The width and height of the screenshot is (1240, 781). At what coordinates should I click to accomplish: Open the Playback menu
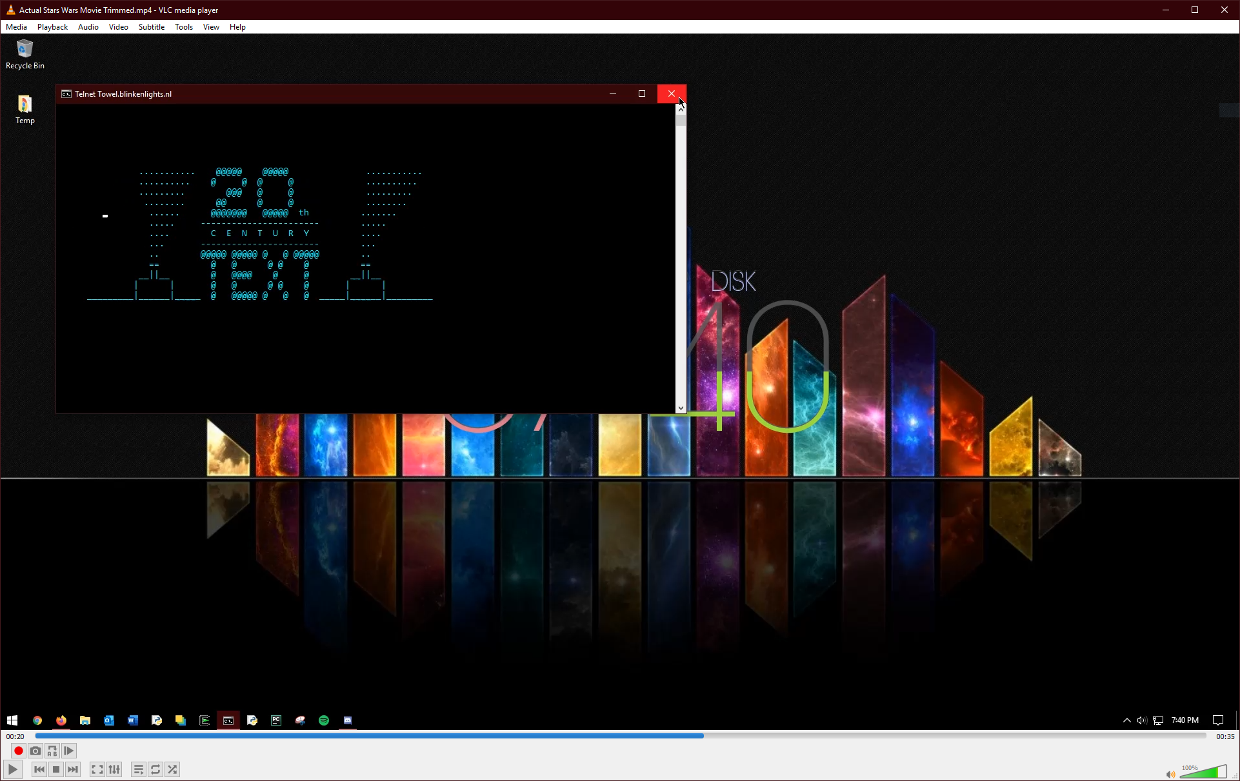pos(52,26)
